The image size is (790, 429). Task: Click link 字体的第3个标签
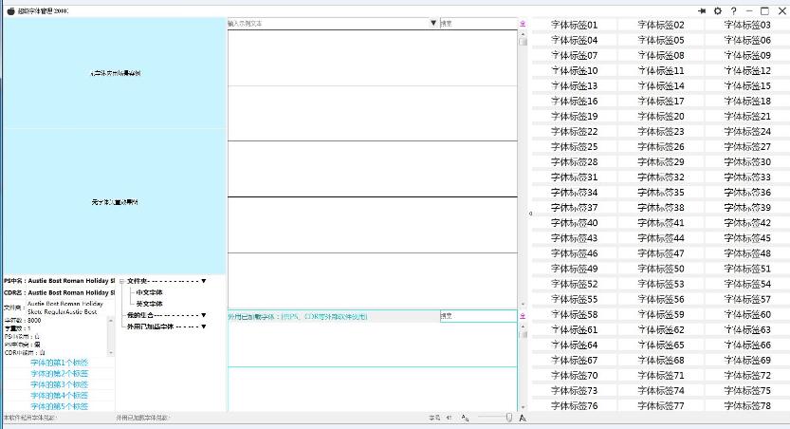[x=59, y=384]
